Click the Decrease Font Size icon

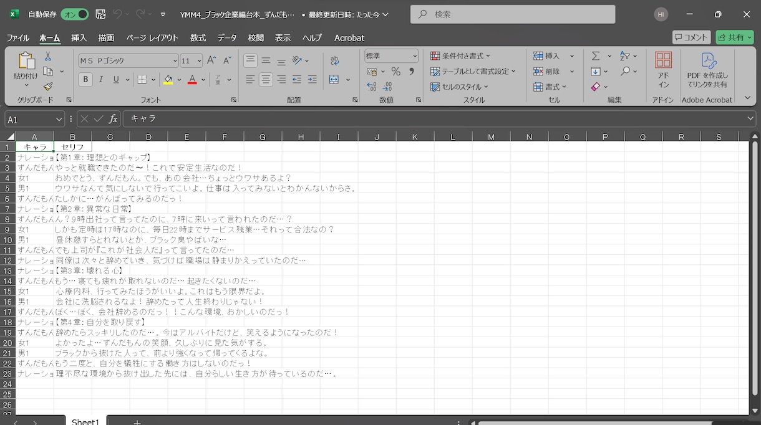point(226,60)
